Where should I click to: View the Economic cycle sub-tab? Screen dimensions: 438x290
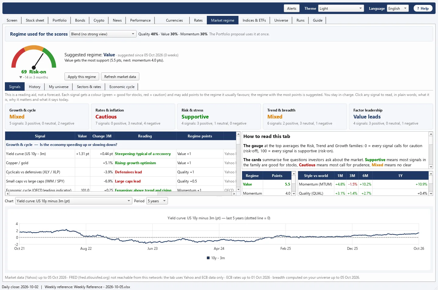pos(122,87)
